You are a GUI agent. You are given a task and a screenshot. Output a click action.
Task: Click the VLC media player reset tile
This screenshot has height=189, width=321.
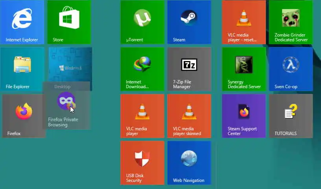click(x=244, y=22)
